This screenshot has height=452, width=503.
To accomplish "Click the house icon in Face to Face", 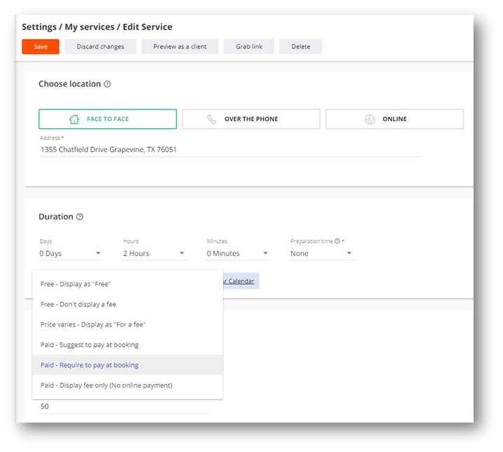I will 74,119.
